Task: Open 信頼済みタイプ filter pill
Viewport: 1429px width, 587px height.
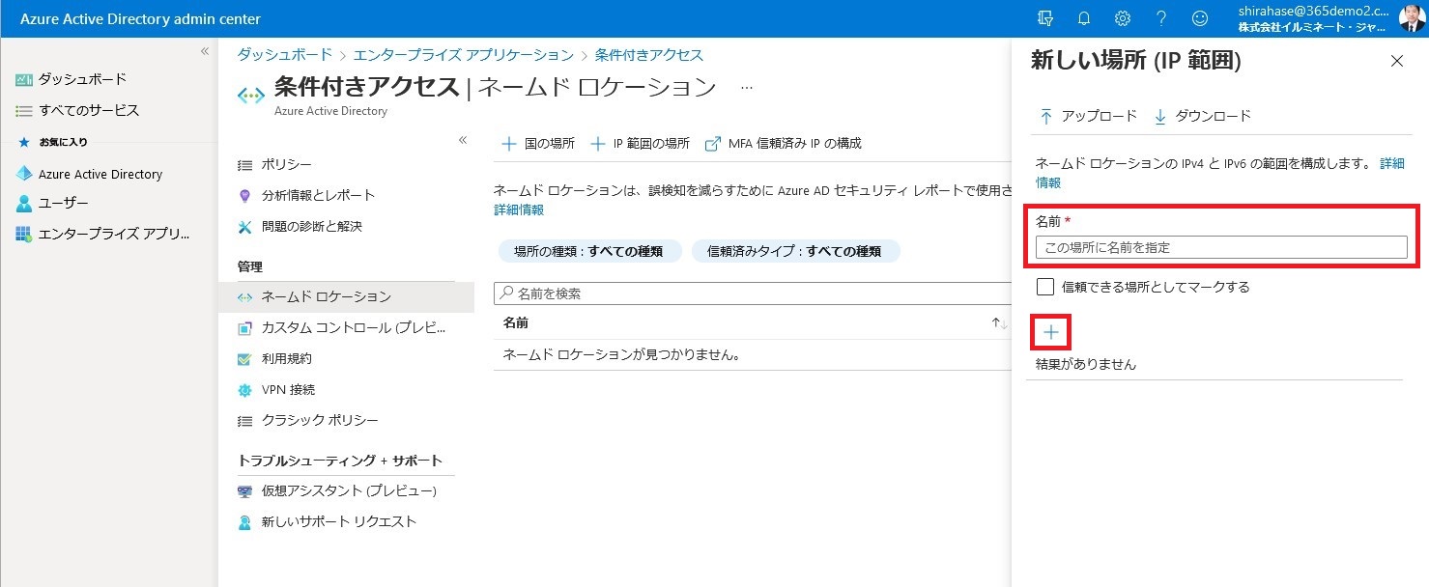Action: [x=795, y=251]
